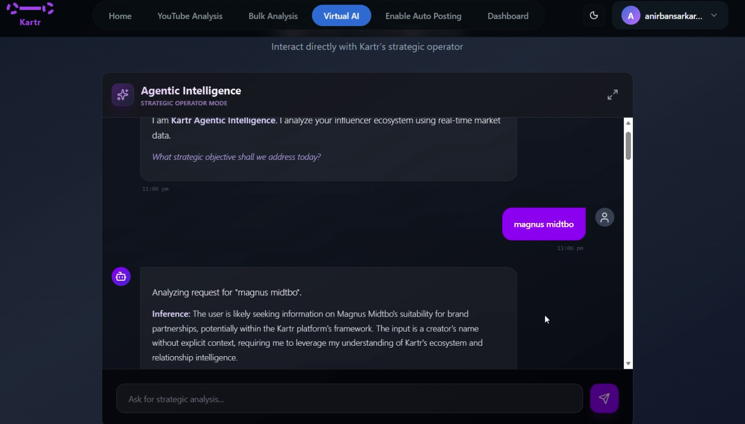
Task: Click the 'Inference:' label
Action: 171,314
